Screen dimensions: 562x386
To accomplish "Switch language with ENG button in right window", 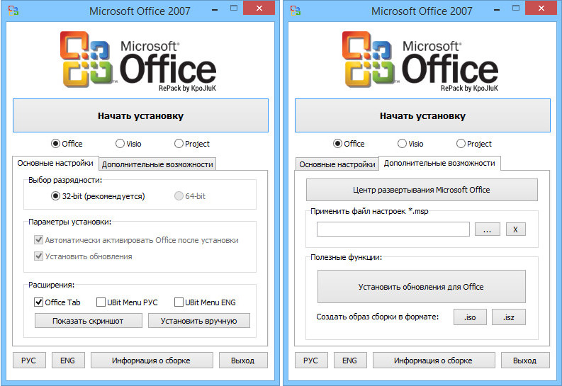I will 350,360.
